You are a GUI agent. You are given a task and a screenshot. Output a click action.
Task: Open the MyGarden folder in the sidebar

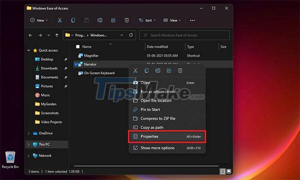click(48, 104)
